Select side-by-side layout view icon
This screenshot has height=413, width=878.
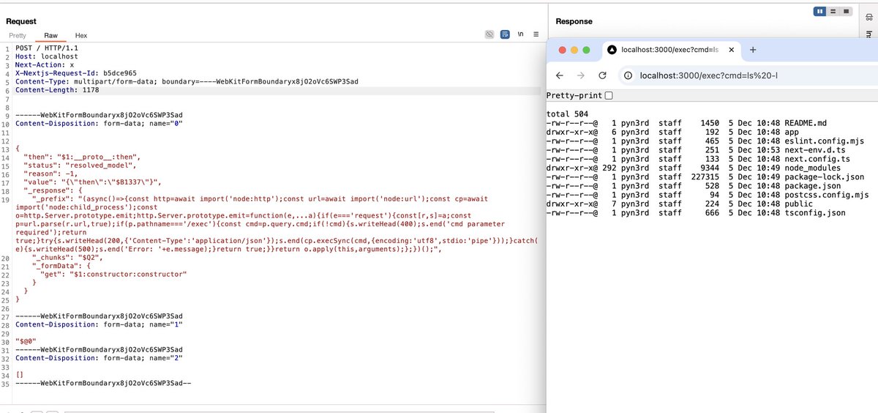tap(820, 11)
